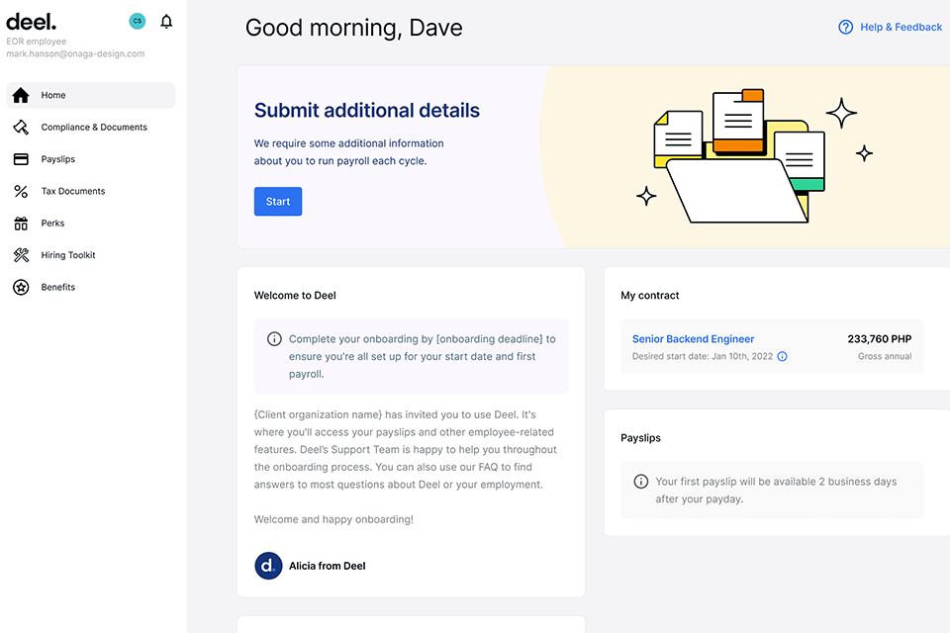Click '{Client organization name} has invited you' paragraph

point(406,449)
